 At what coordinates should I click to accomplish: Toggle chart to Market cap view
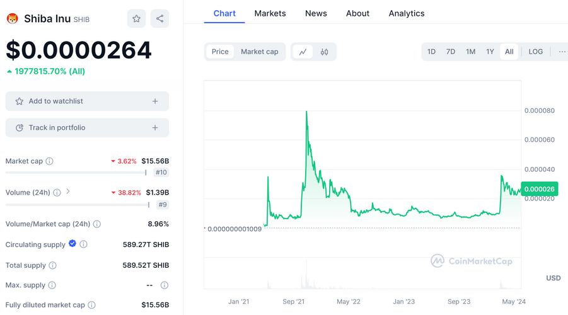coord(259,52)
